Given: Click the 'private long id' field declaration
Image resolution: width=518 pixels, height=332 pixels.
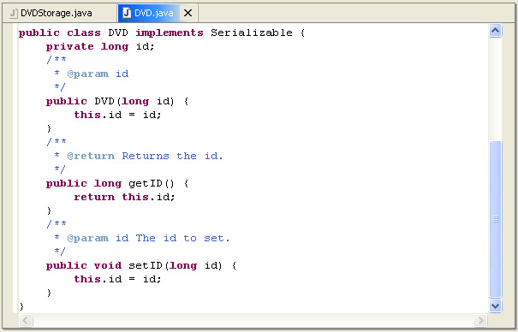Looking at the screenshot, I should (100, 47).
